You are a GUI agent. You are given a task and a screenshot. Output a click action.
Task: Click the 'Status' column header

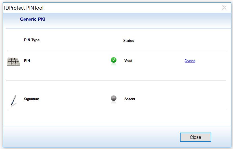(x=129, y=40)
